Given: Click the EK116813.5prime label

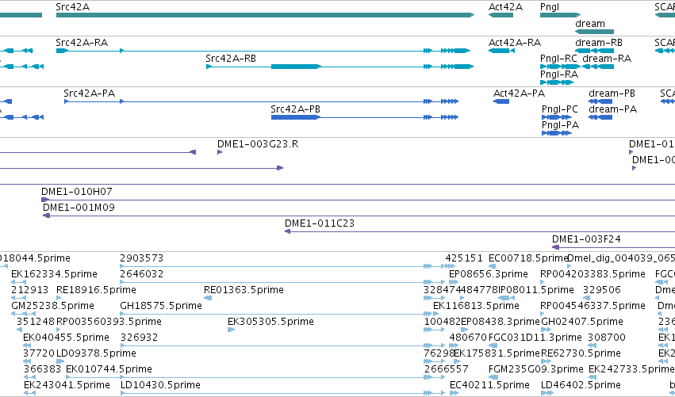Looking at the screenshot, I should [476, 306].
